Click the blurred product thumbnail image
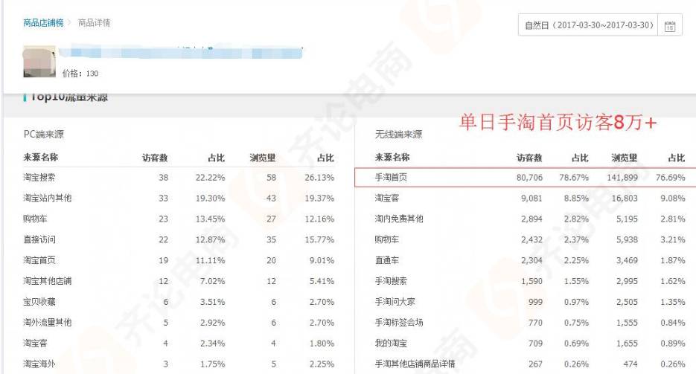Screen dimensions: 696x374 [x=39, y=61]
